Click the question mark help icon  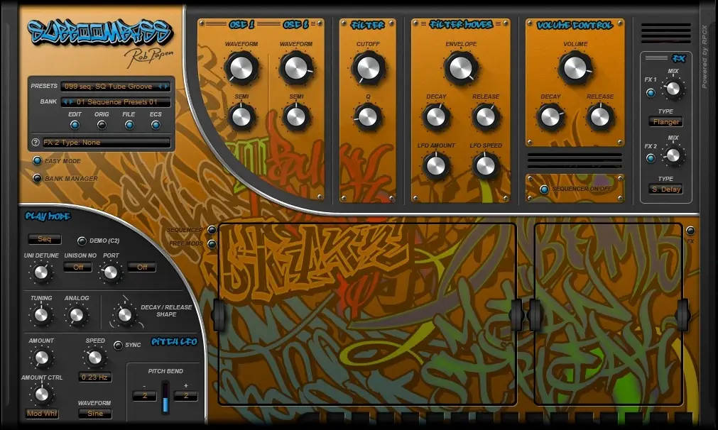coord(36,142)
